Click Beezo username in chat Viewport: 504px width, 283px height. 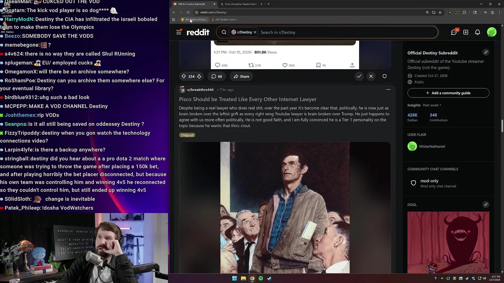click(12, 36)
